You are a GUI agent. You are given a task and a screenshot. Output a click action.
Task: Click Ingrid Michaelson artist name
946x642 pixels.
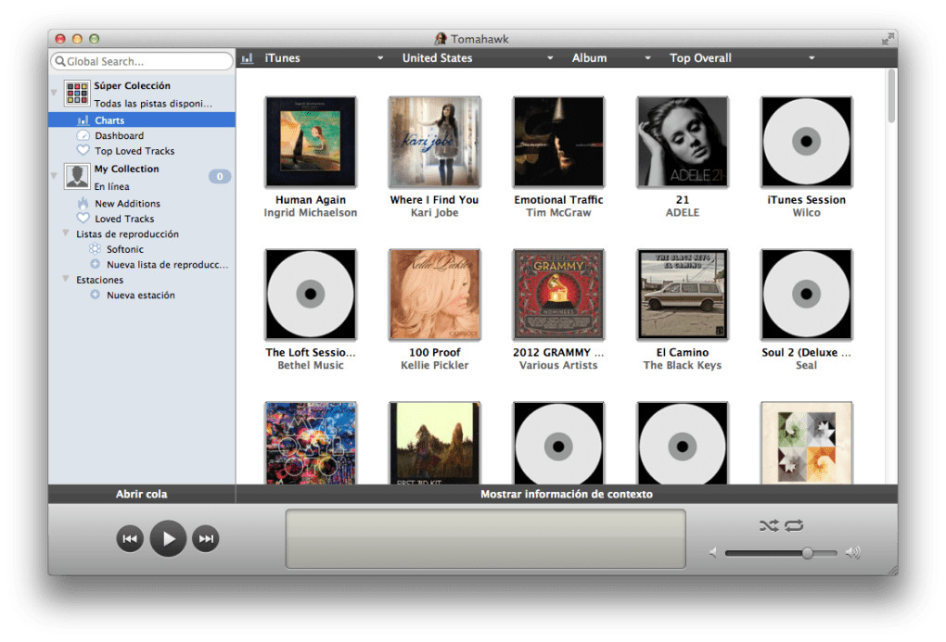311,213
